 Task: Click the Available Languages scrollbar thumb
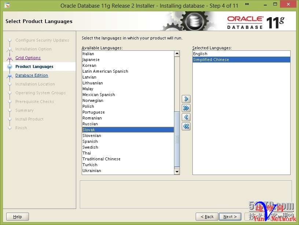(x=177, y=139)
